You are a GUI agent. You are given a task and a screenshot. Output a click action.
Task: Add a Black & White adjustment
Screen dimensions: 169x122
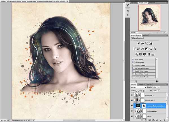[x=146, y=49]
